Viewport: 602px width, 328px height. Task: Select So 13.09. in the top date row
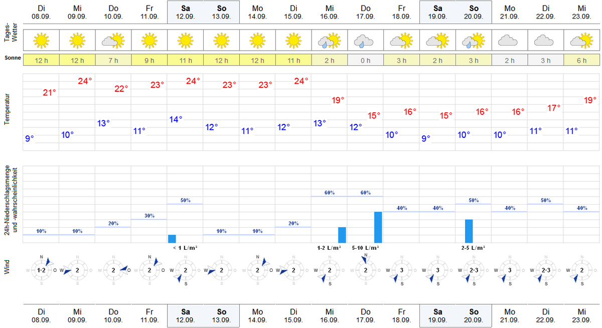point(221,12)
